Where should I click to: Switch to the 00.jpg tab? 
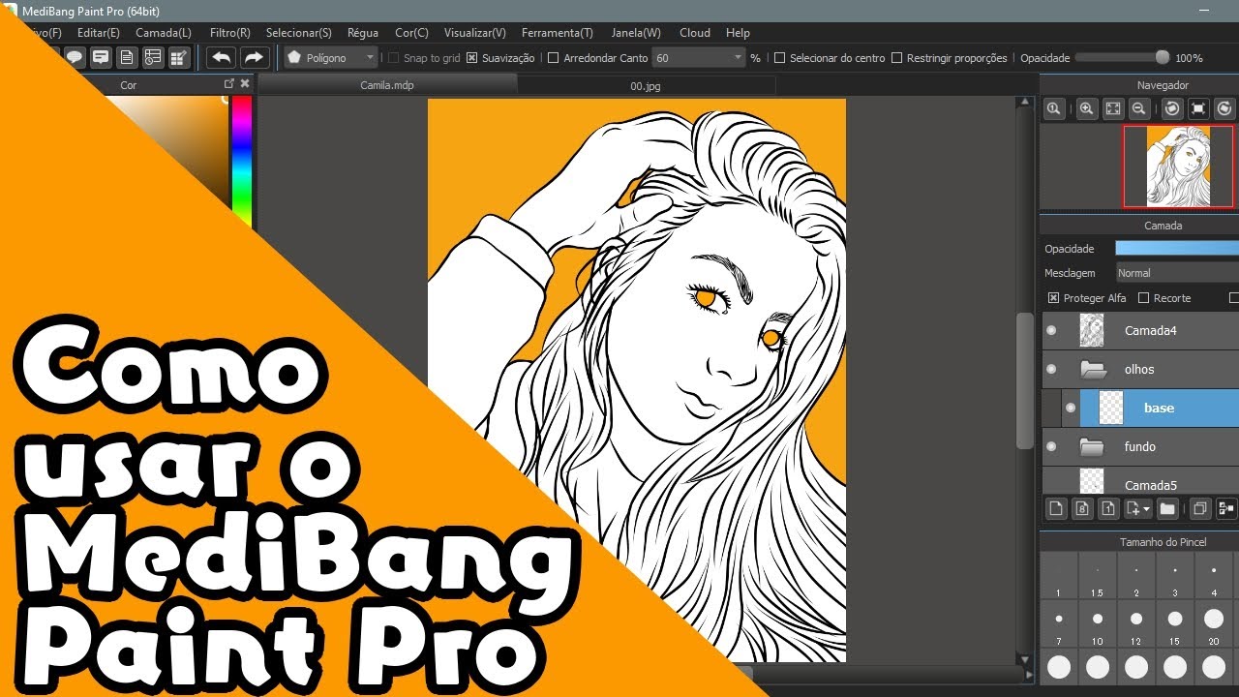coord(645,85)
